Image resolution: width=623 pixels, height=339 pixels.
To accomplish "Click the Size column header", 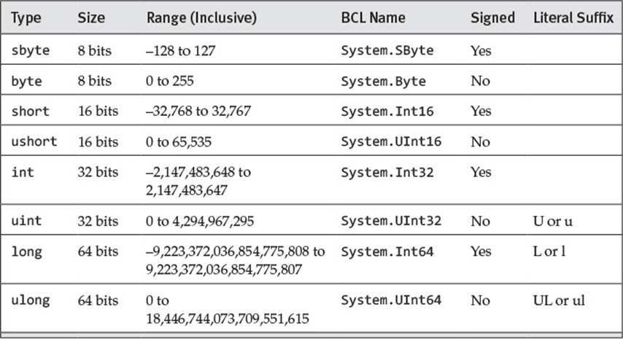I will coord(91,18).
